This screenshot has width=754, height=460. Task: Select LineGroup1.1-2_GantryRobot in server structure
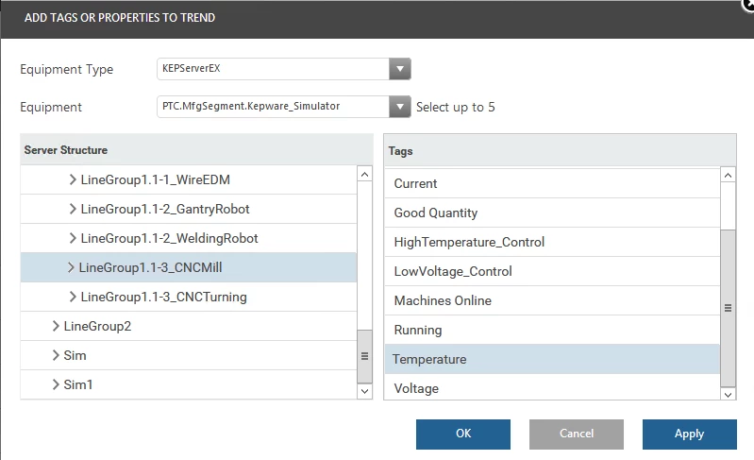tap(189, 209)
